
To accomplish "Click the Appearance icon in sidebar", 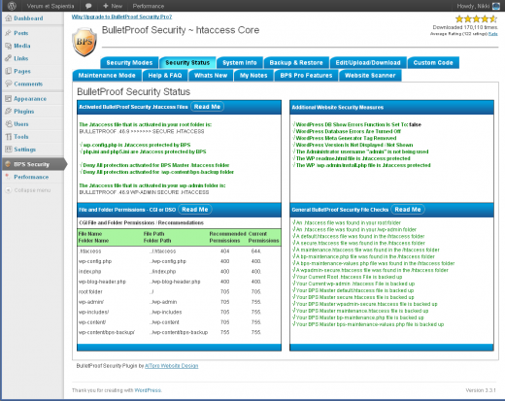I will tap(9, 98).
